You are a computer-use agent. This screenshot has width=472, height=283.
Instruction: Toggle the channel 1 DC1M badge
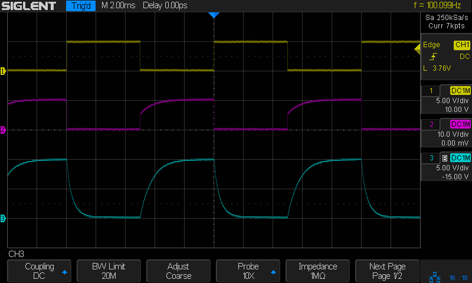coord(460,91)
